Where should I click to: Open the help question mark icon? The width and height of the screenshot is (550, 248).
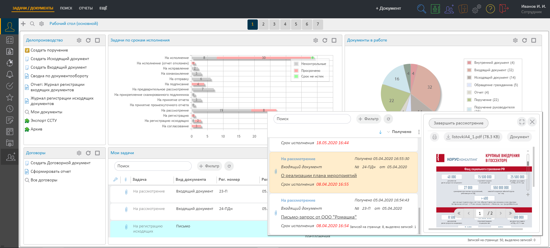point(490,9)
